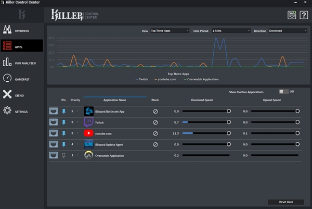Image resolution: width=312 pixels, height=209 pixels.
Task: Select the Apps tab in sidebar
Action: click(21, 46)
